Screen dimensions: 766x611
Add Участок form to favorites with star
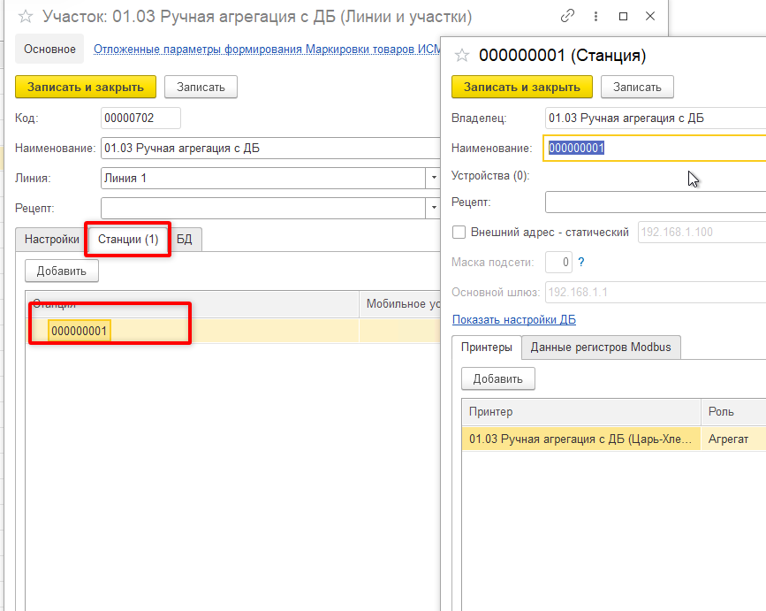pyautogui.click(x=26, y=16)
